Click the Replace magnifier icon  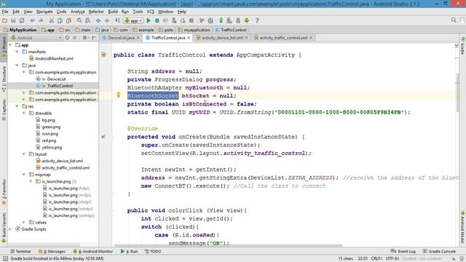pyautogui.click(x=87, y=20)
